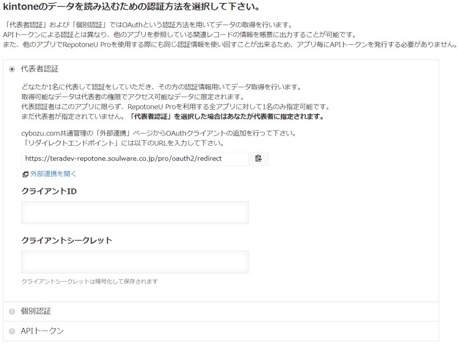The height and width of the screenshot is (348, 458).
Task: Click the APIトークン option label
Action: [43, 331]
